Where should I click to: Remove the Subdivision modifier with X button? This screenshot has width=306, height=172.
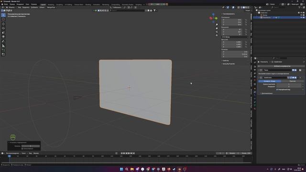tap(300, 77)
